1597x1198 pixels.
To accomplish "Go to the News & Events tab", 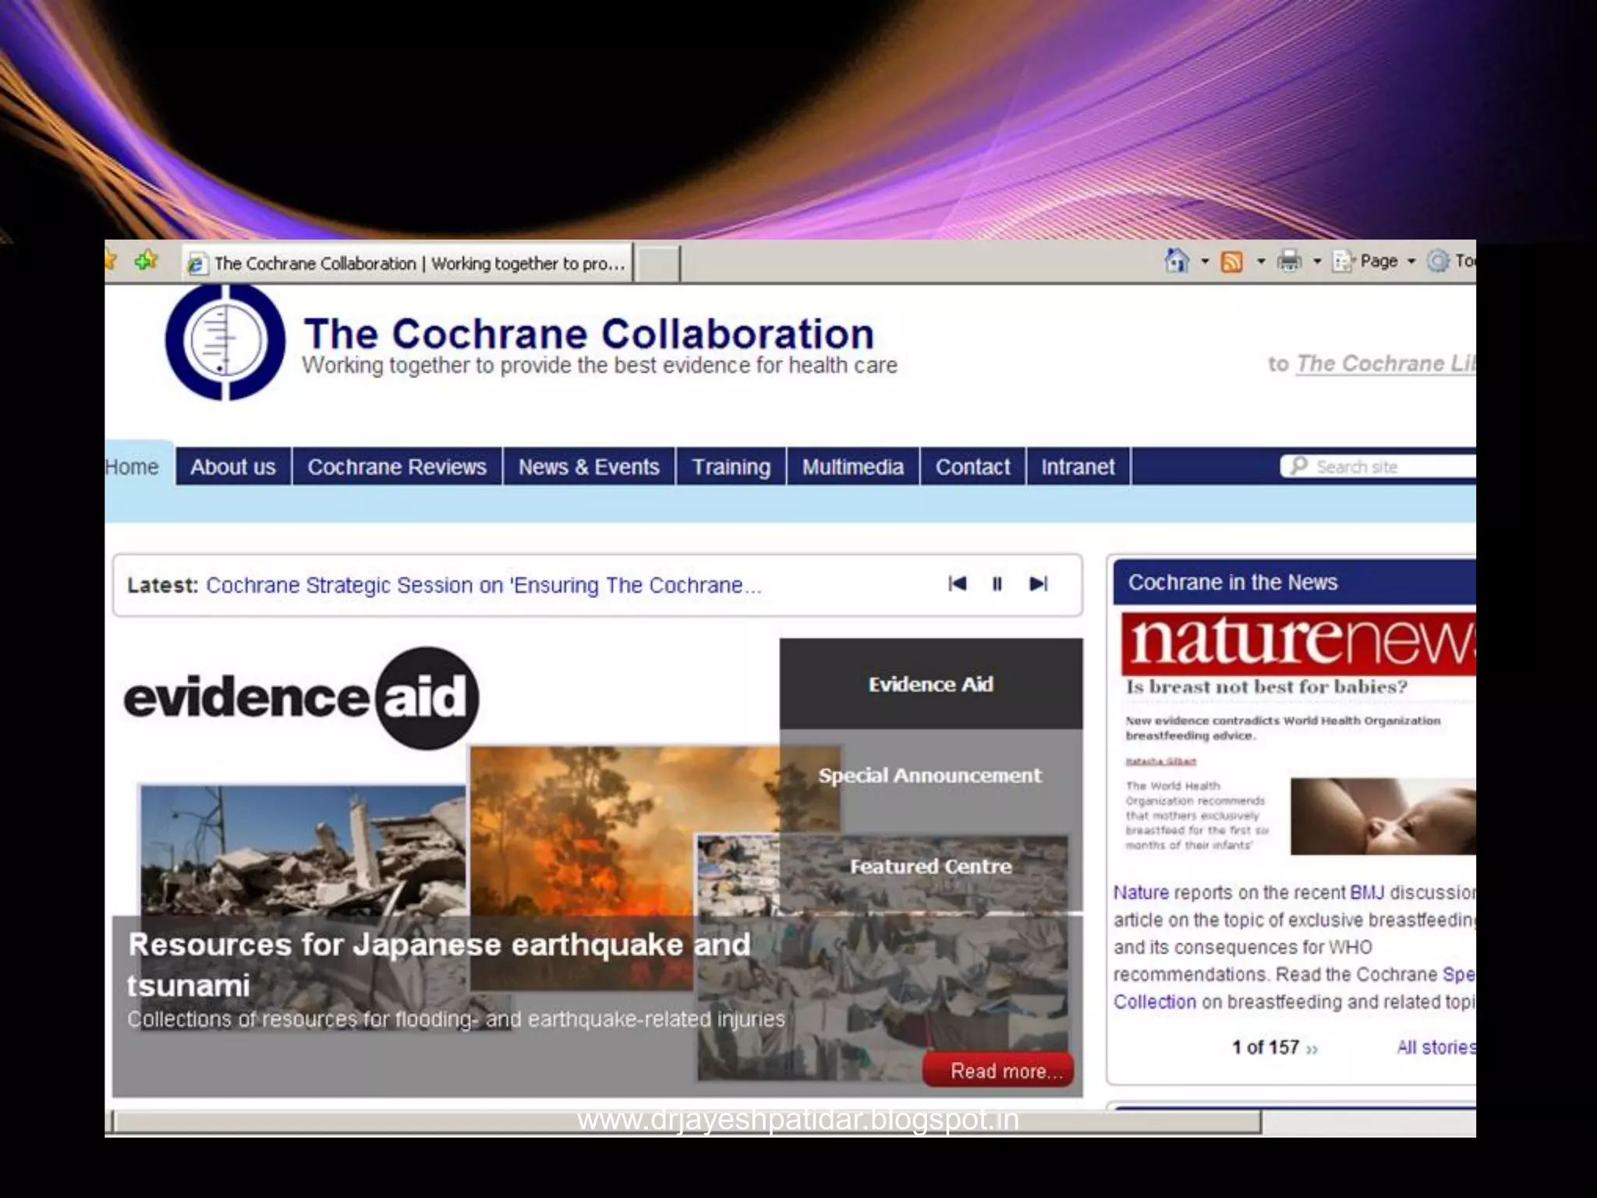I will [x=589, y=466].
